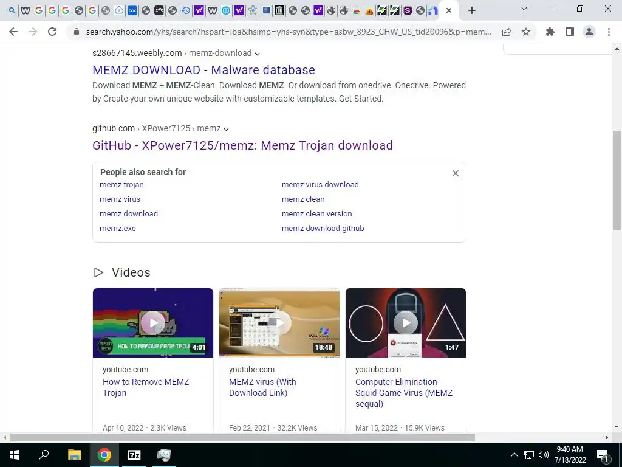Search for memz trojan suggestion
622x467 pixels.
coord(121,185)
